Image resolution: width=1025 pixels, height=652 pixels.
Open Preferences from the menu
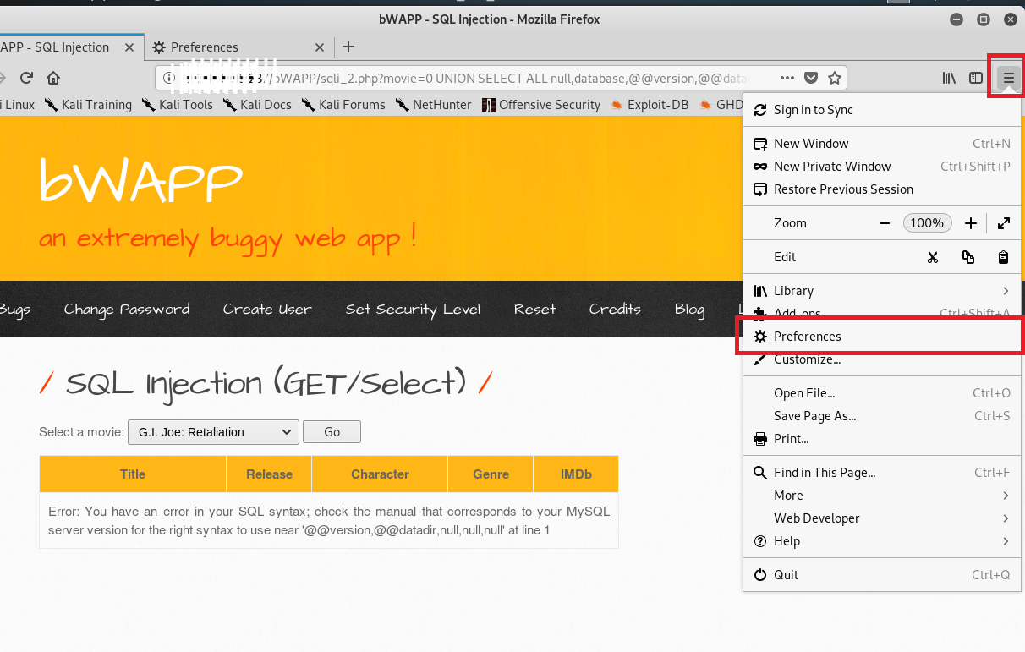pyautogui.click(x=882, y=337)
